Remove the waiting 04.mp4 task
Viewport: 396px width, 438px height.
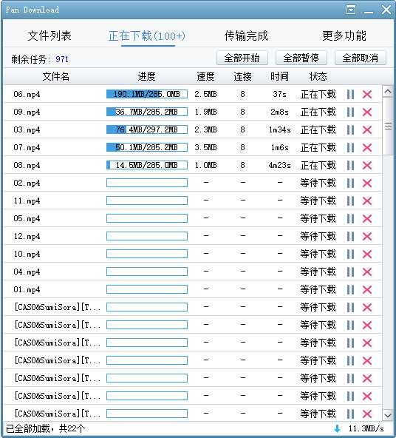click(367, 272)
